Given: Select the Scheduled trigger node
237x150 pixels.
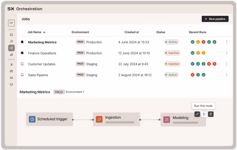Looking at the screenshot, I should 50,119.
